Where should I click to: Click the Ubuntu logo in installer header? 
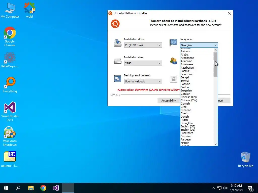click(x=115, y=24)
